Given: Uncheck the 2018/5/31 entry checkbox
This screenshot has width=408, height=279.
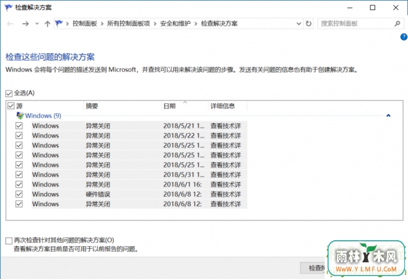Looking at the screenshot, I should pos(19,175).
